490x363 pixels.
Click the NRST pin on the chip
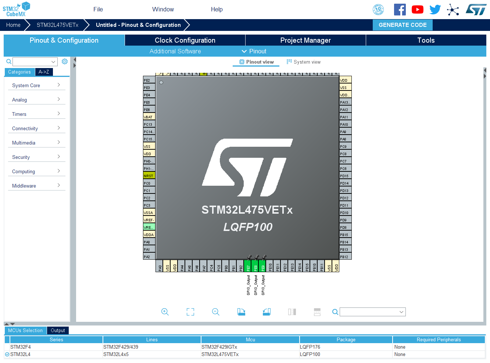tap(149, 176)
